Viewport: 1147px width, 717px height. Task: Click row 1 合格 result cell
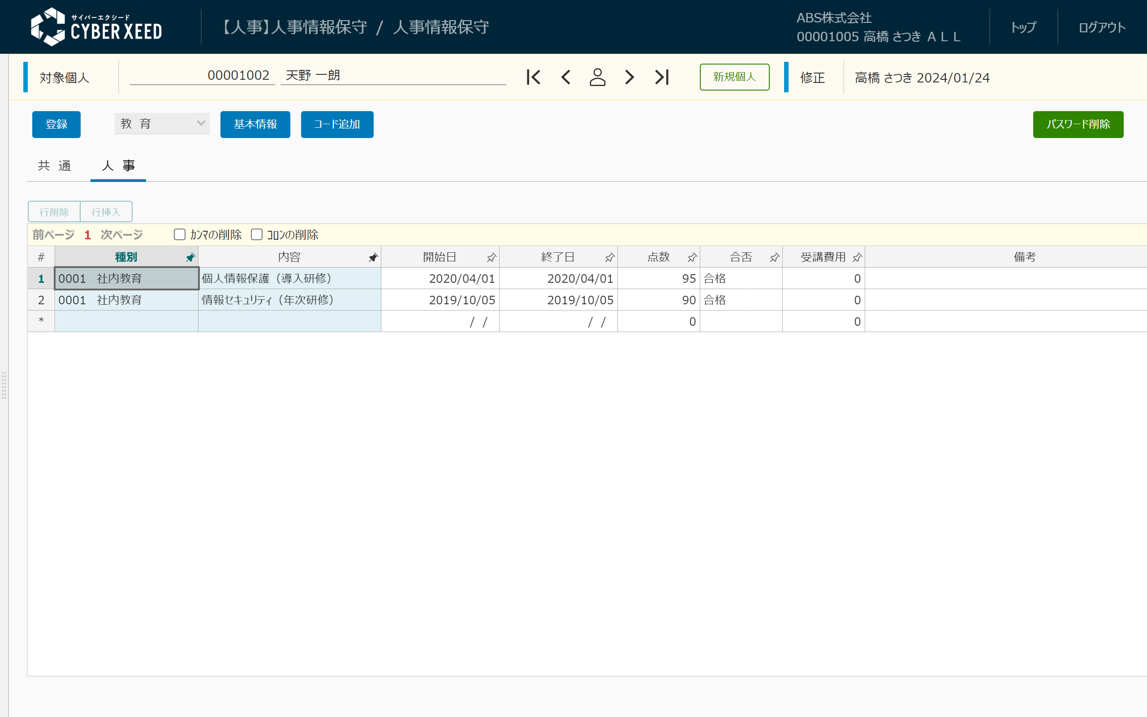[741, 279]
